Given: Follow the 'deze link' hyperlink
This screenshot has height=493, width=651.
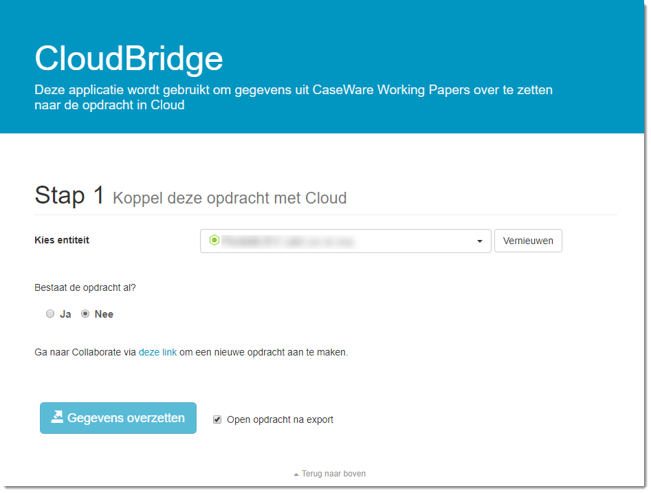Looking at the screenshot, I should point(158,352).
